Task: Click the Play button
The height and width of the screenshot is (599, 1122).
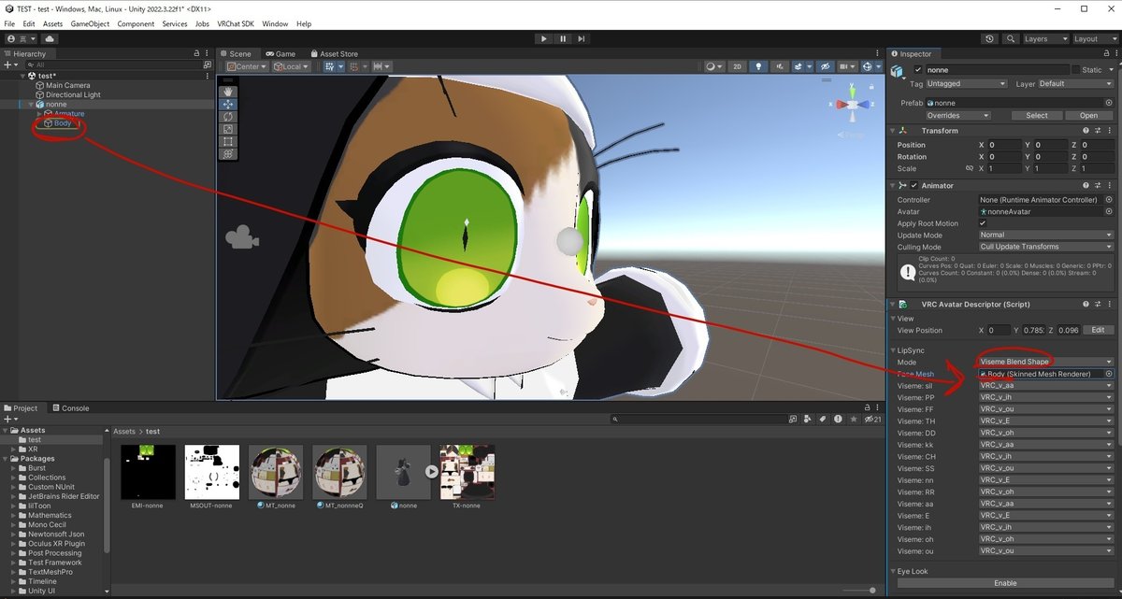Action: click(544, 38)
